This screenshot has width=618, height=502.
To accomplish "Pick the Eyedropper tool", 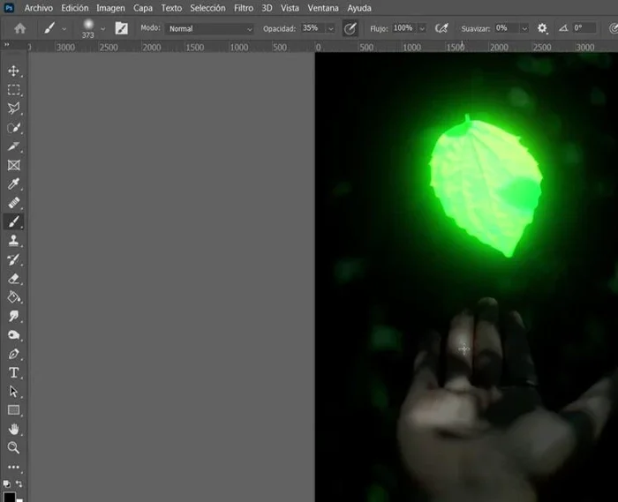I will pyautogui.click(x=14, y=184).
